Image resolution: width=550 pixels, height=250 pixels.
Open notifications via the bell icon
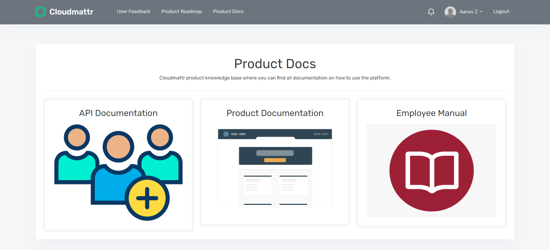(x=431, y=12)
